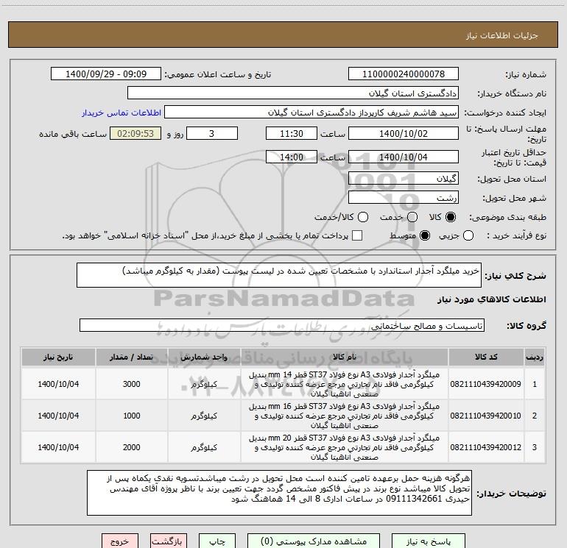This screenshot has height=548, width=567.
Task: Click the 20 mm rebar item name
Action: coord(345,447)
